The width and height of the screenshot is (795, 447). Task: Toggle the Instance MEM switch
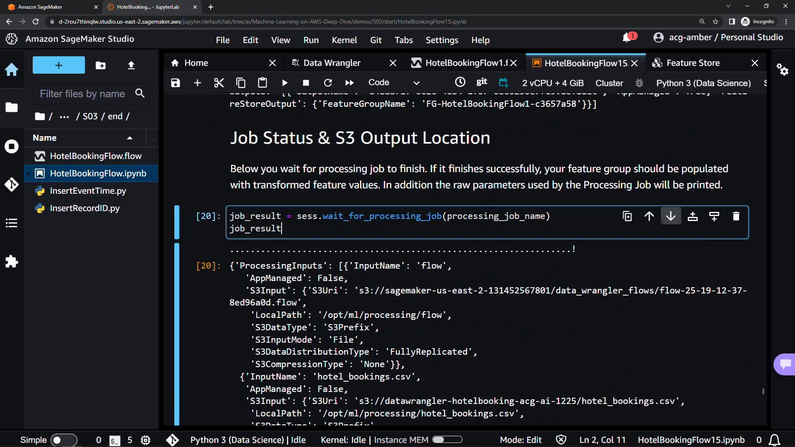pyautogui.click(x=447, y=440)
